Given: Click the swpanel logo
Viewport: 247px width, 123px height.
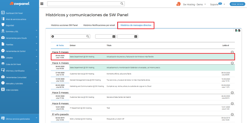Looking at the screenshot, I should tap(19, 4).
